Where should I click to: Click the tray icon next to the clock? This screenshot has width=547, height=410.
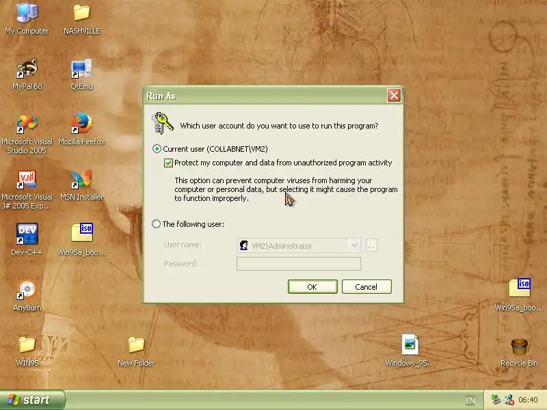509,400
